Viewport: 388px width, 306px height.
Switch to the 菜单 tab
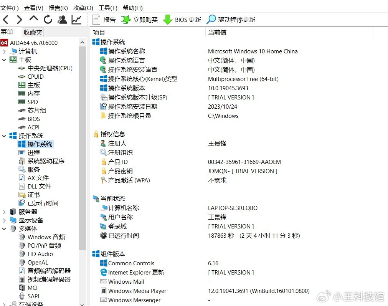tap(7, 32)
